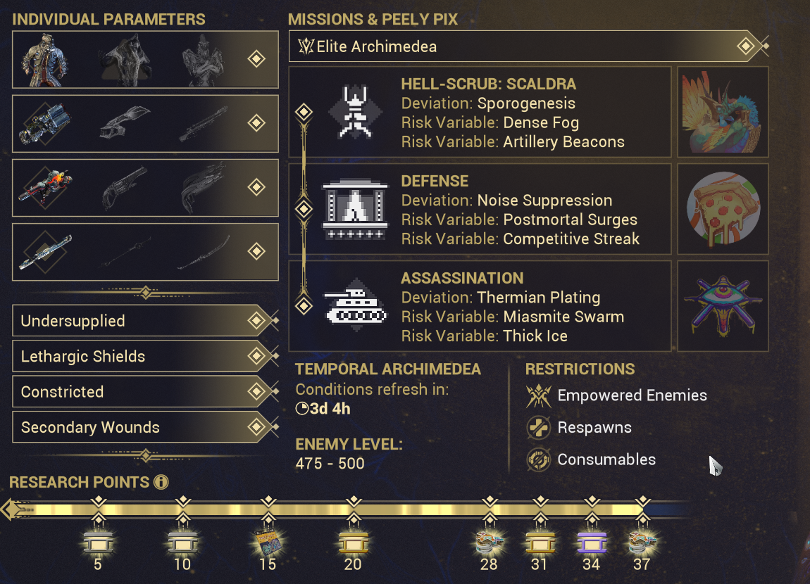Select the Consumables restriction icon
The width and height of the screenshot is (810, 584).
point(538,459)
